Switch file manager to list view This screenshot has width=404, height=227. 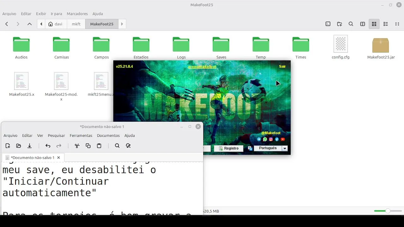point(386,24)
